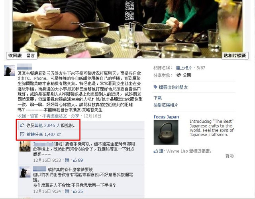
Task: Open the 牆上相片 album link
Action: click(184, 68)
